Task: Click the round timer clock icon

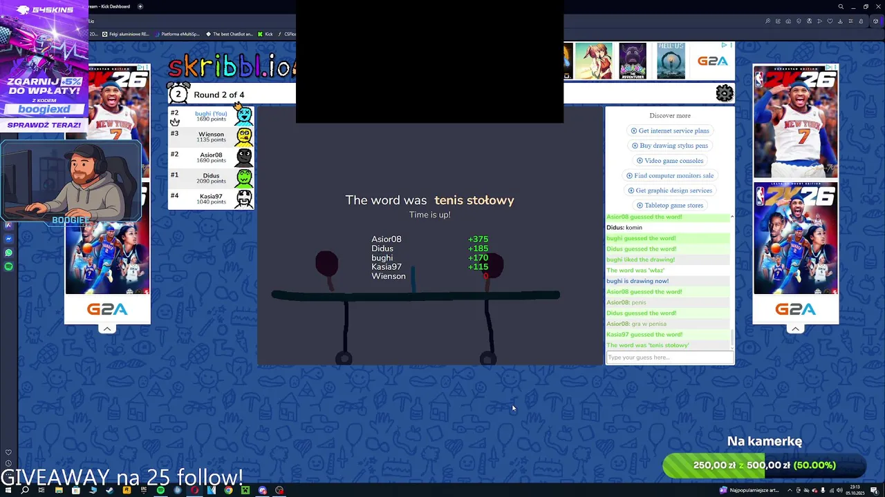Action: tap(178, 94)
